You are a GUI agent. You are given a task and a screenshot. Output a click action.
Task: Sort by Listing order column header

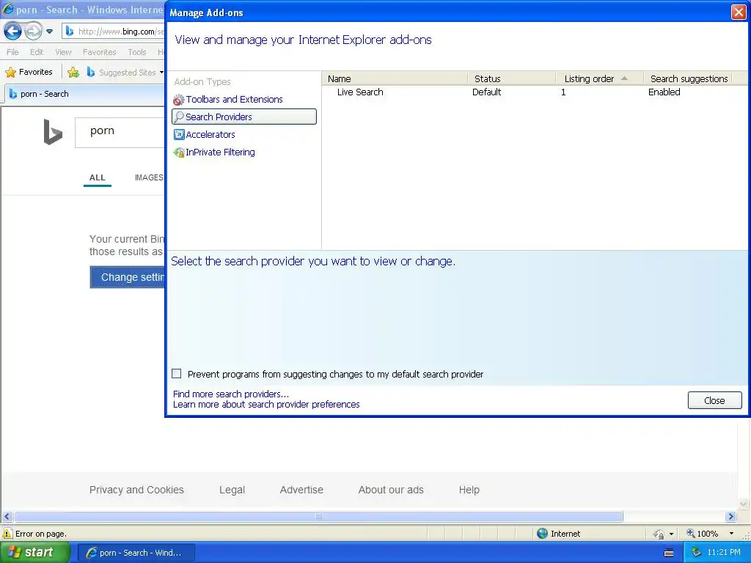pyautogui.click(x=600, y=78)
